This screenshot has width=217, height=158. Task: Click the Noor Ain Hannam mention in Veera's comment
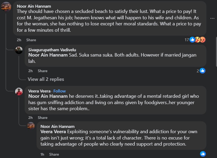pos(48,96)
